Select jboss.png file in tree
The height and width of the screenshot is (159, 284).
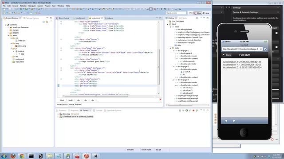pyautogui.click(x=22, y=46)
